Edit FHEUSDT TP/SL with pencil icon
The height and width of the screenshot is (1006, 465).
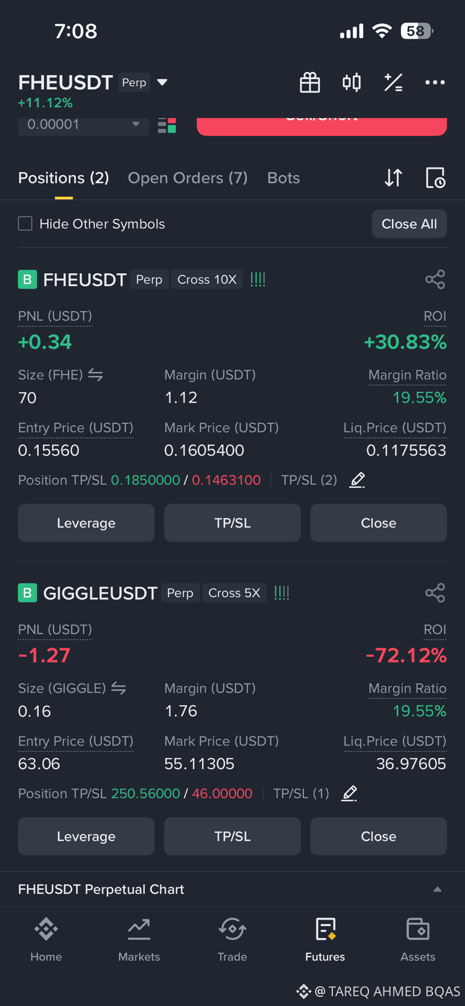(357, 480)
